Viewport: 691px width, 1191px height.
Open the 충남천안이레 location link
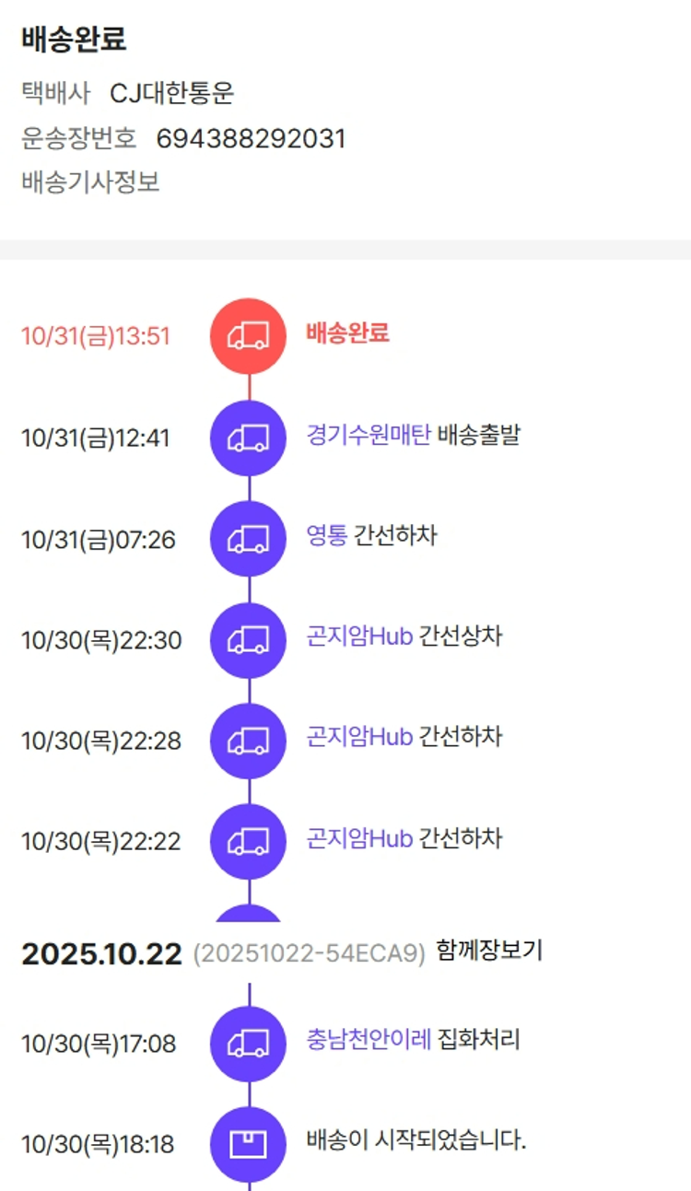[369, 1040]
